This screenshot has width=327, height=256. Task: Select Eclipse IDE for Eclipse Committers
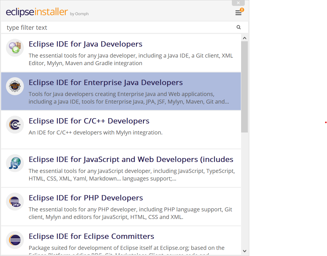pos(121,241)
